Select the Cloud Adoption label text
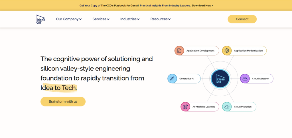The image size is (292, 138). point(260,78)
